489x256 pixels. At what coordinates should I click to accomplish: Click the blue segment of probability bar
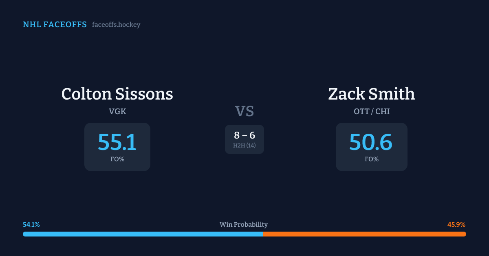click(143, 234)
